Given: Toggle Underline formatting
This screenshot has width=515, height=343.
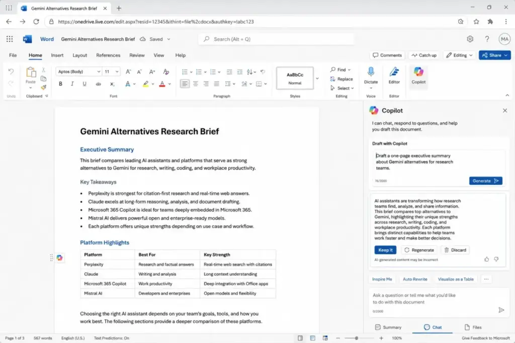Looking at the screenshot, I should [84, 84].
